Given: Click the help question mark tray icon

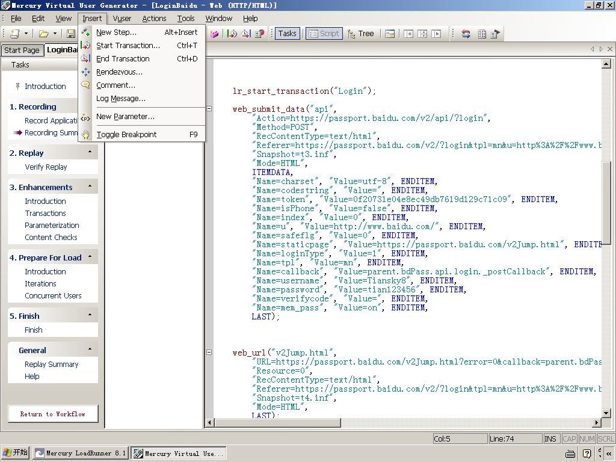Looking at the screenshot, I should (587, 454).
